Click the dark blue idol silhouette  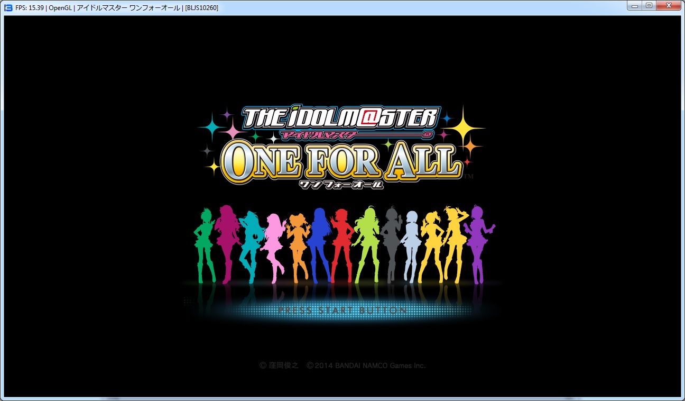point(320,244)
